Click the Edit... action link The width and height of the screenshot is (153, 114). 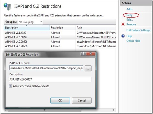coord(129,20)
